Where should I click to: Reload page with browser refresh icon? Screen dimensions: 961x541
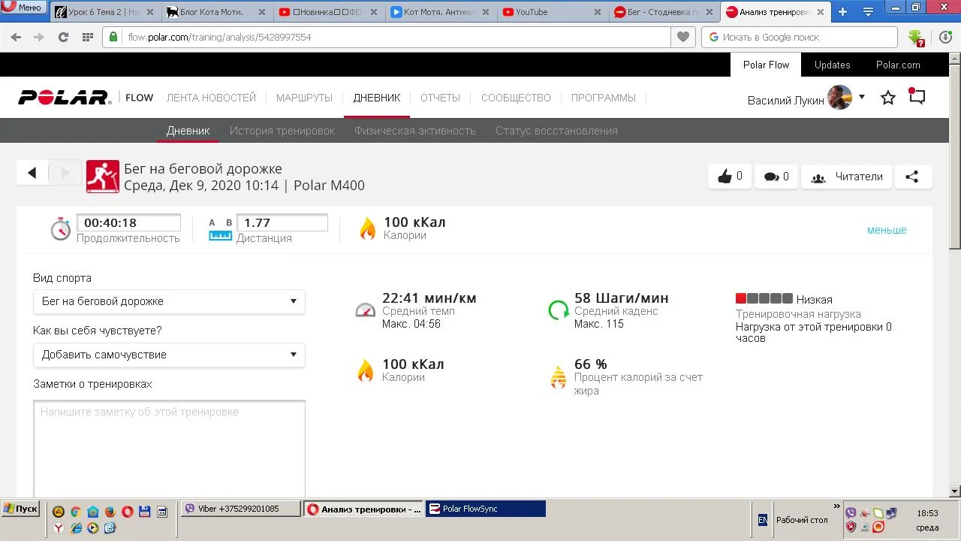[63, 37]
